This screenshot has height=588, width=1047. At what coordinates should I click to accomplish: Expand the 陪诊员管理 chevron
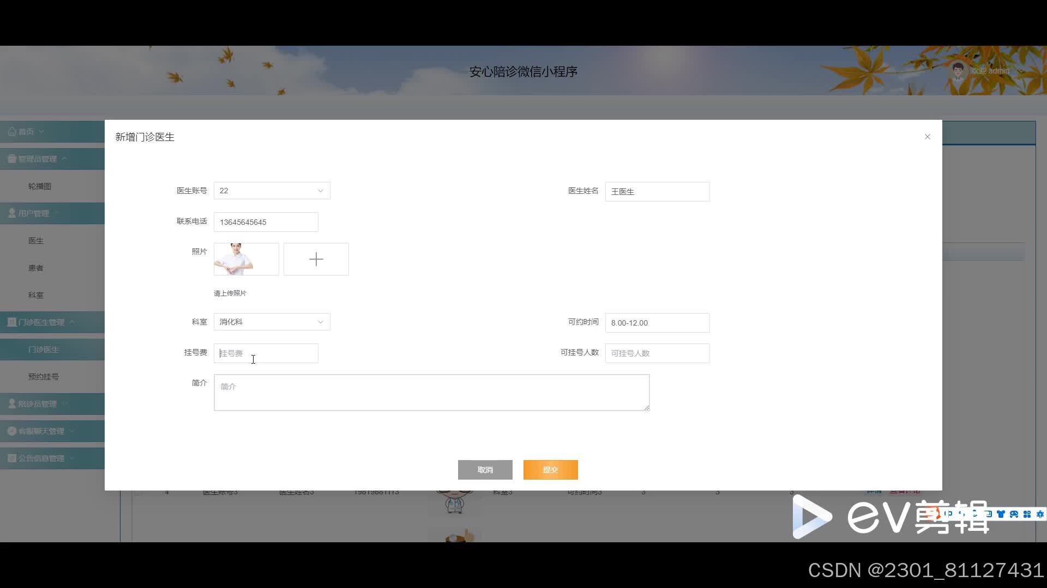pos(64,404)
